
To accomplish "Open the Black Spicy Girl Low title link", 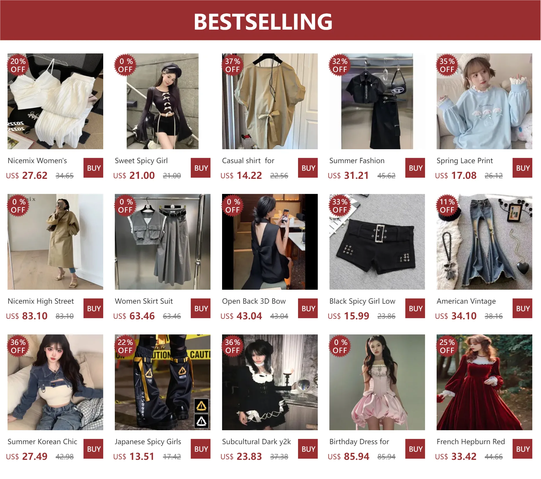I will [362, 301].
